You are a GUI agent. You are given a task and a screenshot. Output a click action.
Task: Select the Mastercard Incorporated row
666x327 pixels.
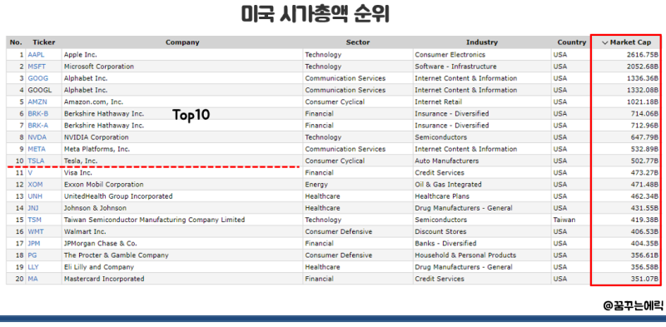[x=334, y=279]
